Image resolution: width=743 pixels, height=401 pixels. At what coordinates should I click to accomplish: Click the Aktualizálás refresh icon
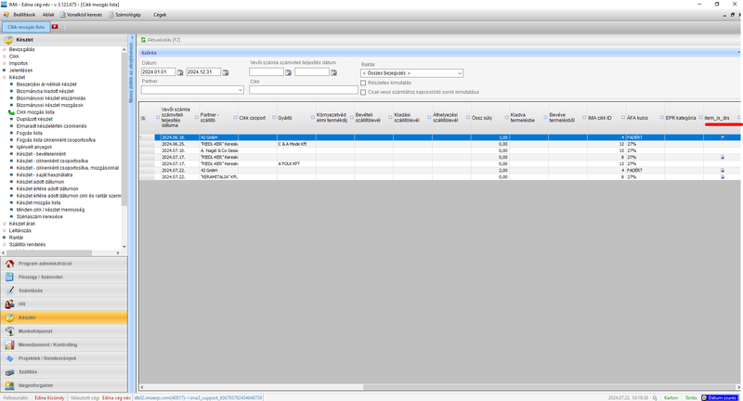coord(144,41)
